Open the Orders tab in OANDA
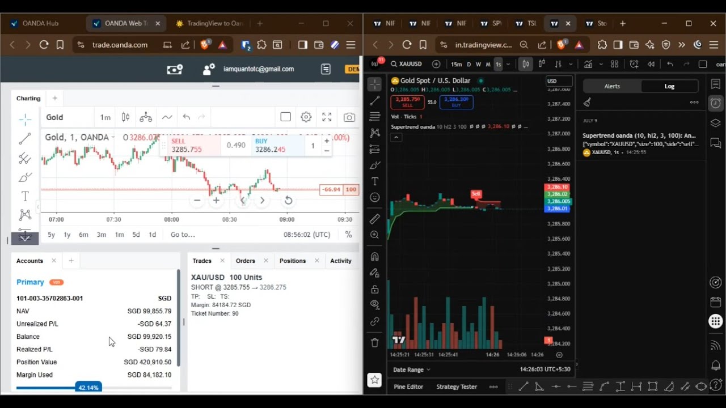The height and width of the screenshot is (408, 726). pos(246,261)
